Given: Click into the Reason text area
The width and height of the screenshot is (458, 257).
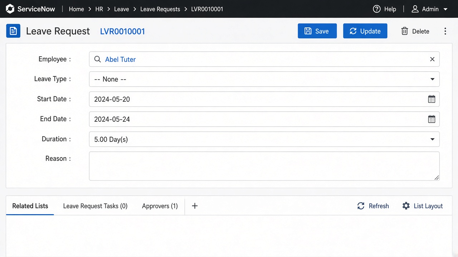Looking at the screenshot, I should coord(264,166).
